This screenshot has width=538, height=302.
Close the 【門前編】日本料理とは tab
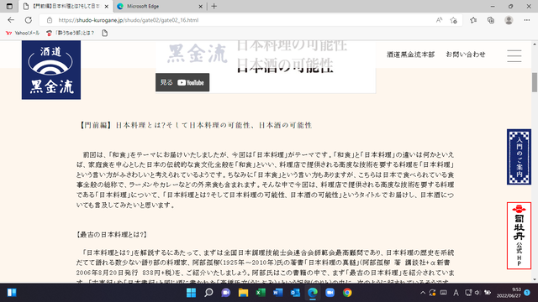(107, 7)
